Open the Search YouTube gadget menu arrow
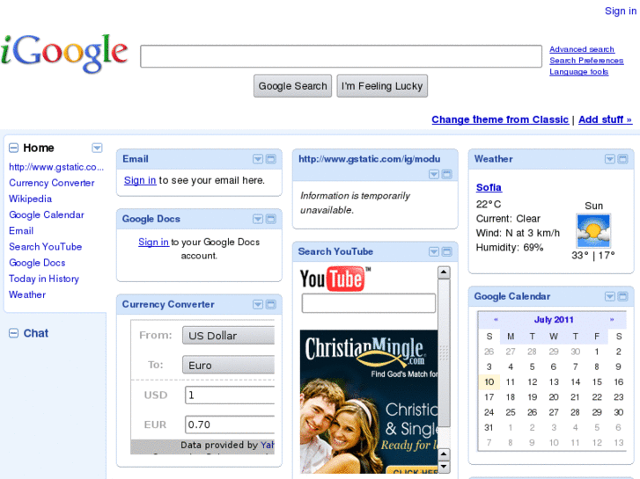This screenshot has height=479, width=640. [x=434, y=251]
